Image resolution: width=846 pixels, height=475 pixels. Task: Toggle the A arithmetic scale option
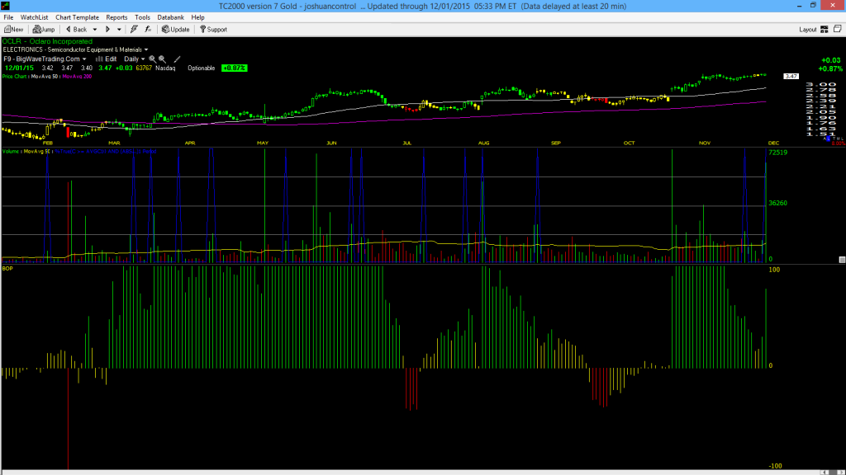point(825,139)
